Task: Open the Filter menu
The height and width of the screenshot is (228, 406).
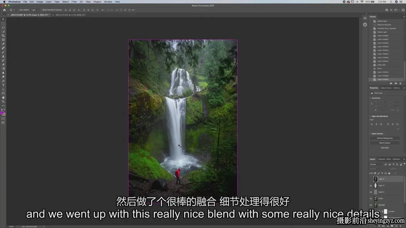Action: [74, 2]
